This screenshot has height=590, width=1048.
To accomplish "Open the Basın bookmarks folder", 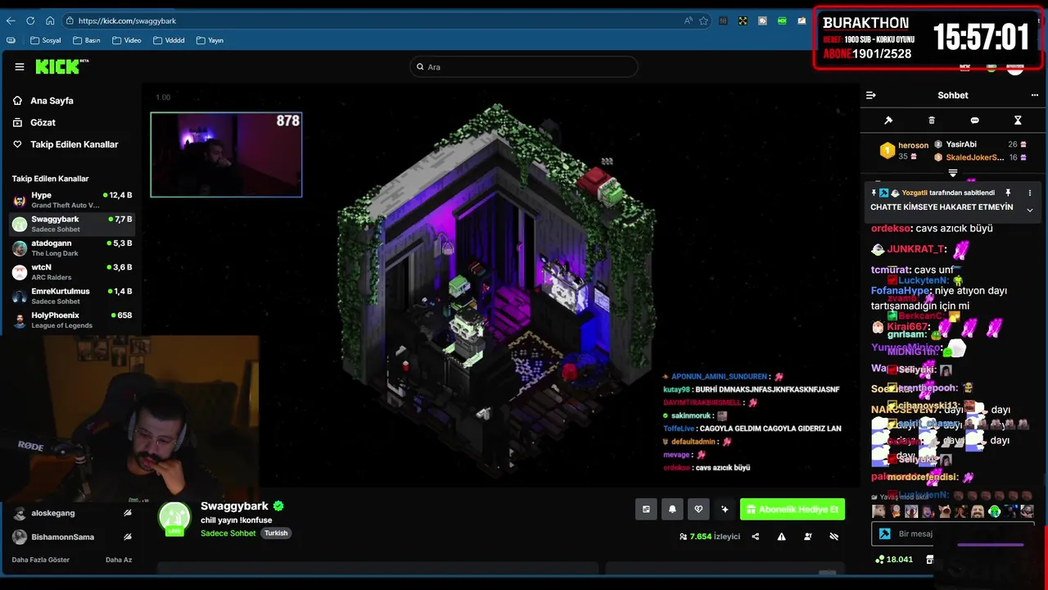I will point(87,40).
